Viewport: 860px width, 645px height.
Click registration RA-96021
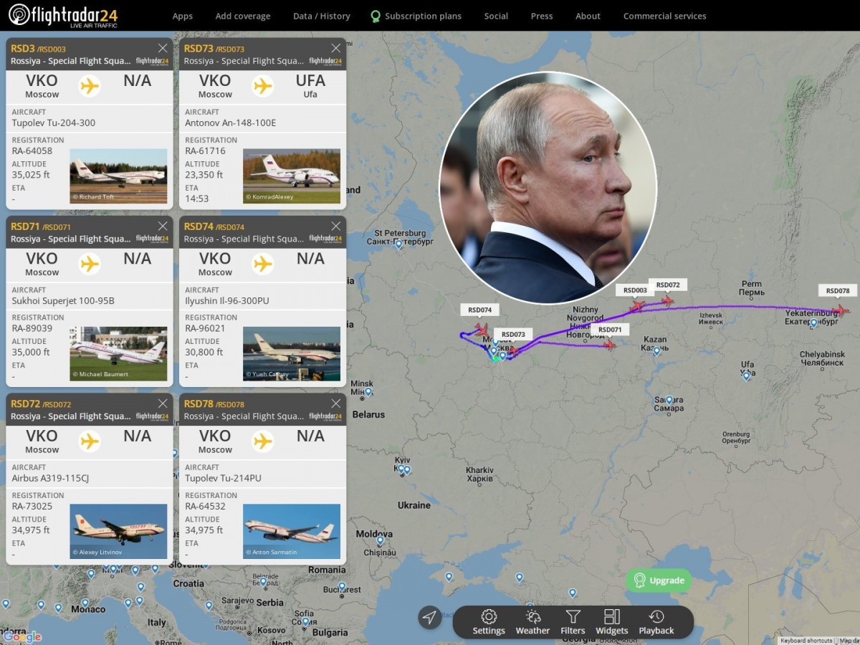(205, 329)
